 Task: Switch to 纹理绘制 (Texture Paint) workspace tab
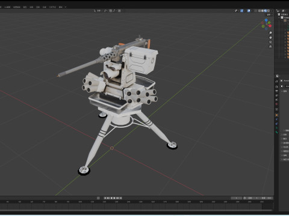tap(17, 7)
